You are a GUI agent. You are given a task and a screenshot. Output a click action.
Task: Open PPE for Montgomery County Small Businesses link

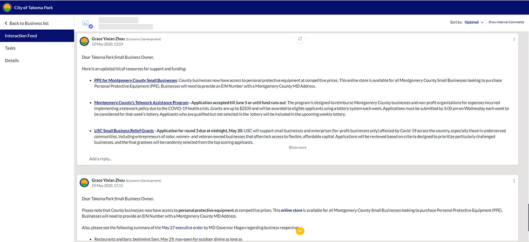[135, 80]
